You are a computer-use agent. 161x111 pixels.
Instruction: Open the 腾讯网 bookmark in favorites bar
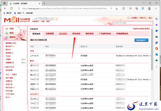point(8,13)
